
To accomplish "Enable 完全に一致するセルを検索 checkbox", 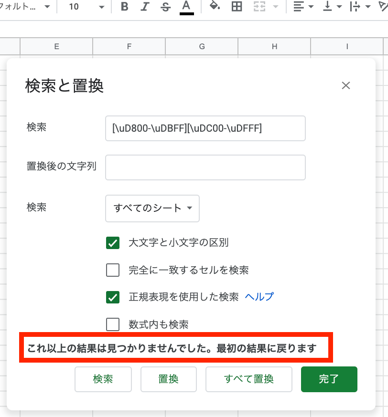I will click(x=113, y=270).
